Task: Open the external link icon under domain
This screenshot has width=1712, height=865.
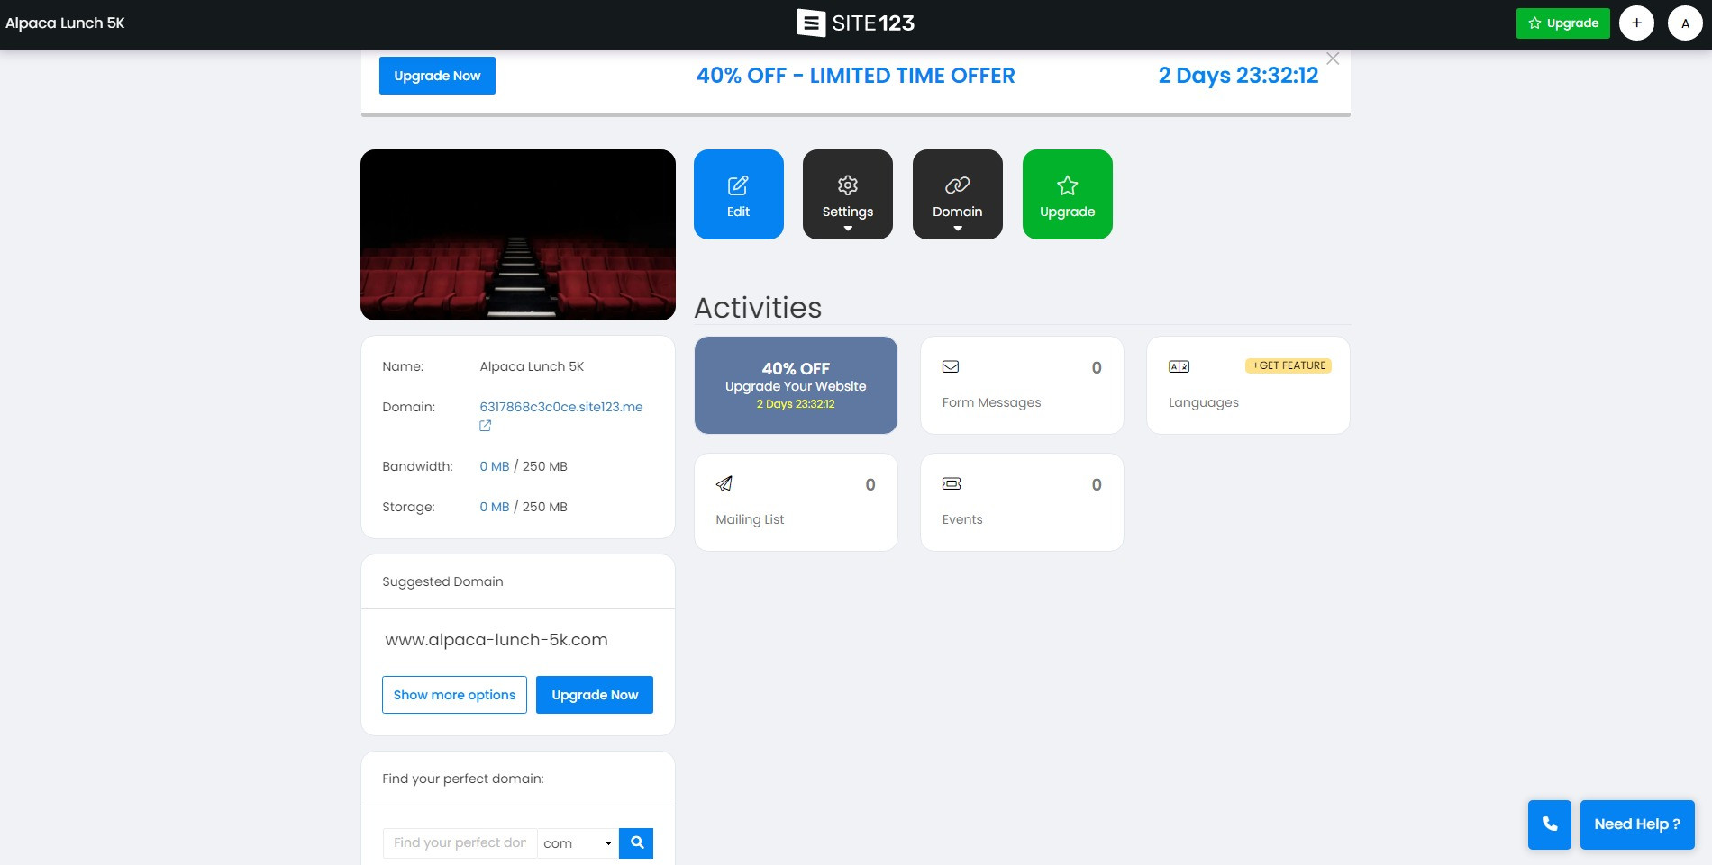Action: point(485,426)
